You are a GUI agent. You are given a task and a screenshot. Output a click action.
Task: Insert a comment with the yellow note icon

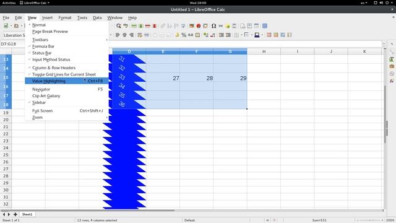click(x=228, y=26)
